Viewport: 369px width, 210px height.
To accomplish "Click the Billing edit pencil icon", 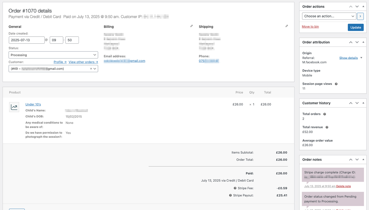I will 192,26.
